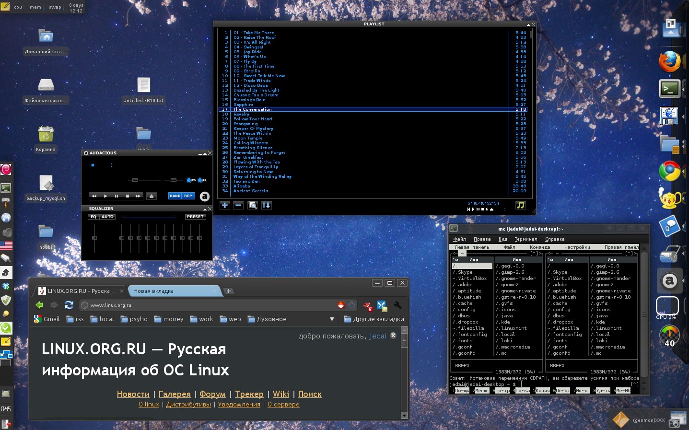689x430 pixels.
Task: Click the playlist music note icon
Action: pyautogui.click(x=520, y=205)
